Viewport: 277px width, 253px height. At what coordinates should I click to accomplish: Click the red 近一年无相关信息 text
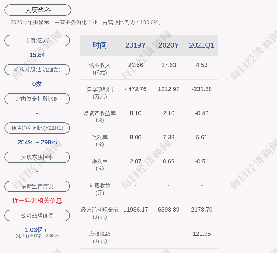(37, 201)
